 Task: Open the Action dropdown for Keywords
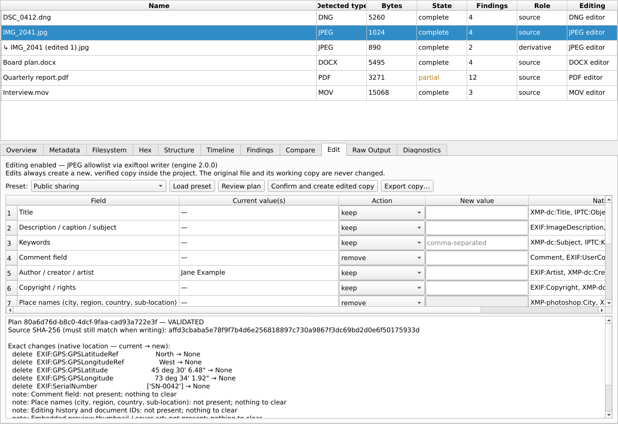pyautogui.click(x=381, y=243)
